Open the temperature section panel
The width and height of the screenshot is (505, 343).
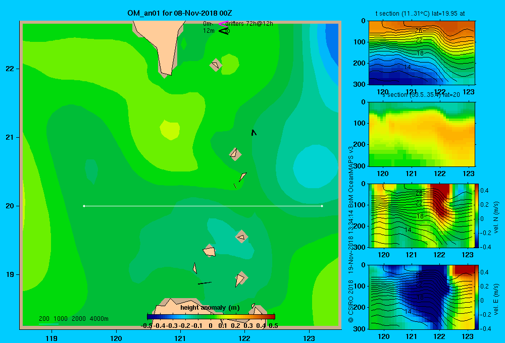click(x=422, y=52)
